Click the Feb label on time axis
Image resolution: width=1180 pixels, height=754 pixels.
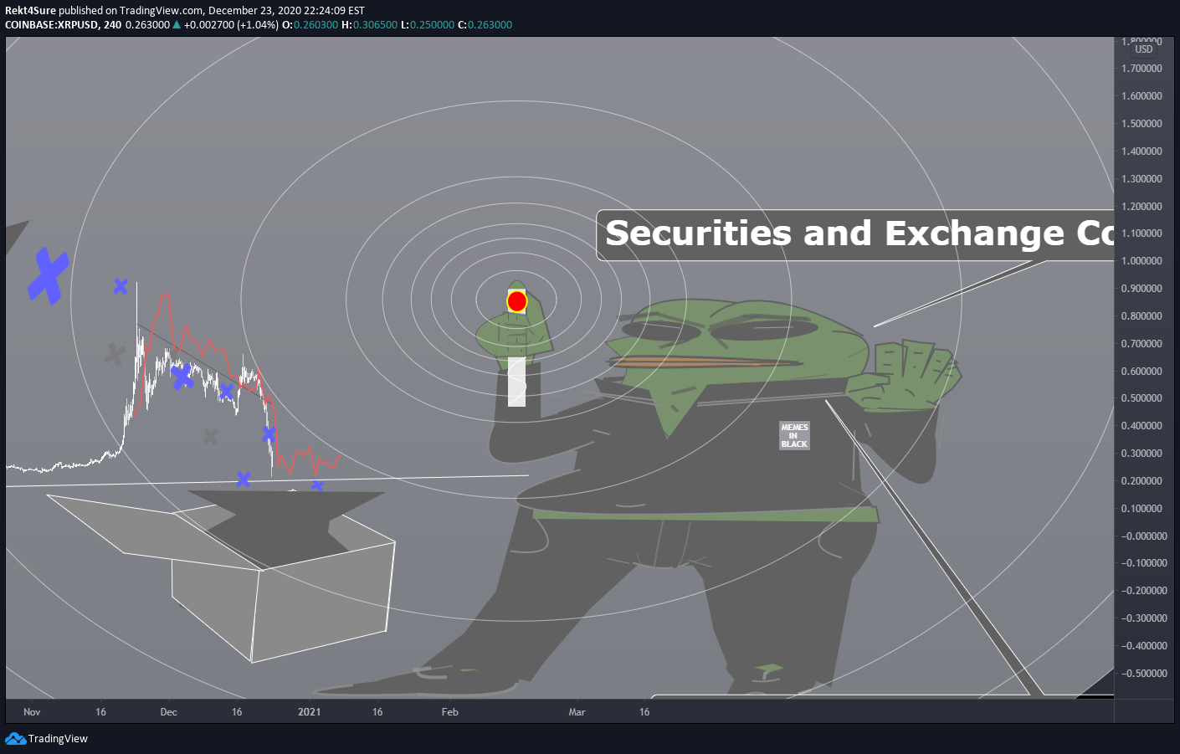(x=450, y=712)
